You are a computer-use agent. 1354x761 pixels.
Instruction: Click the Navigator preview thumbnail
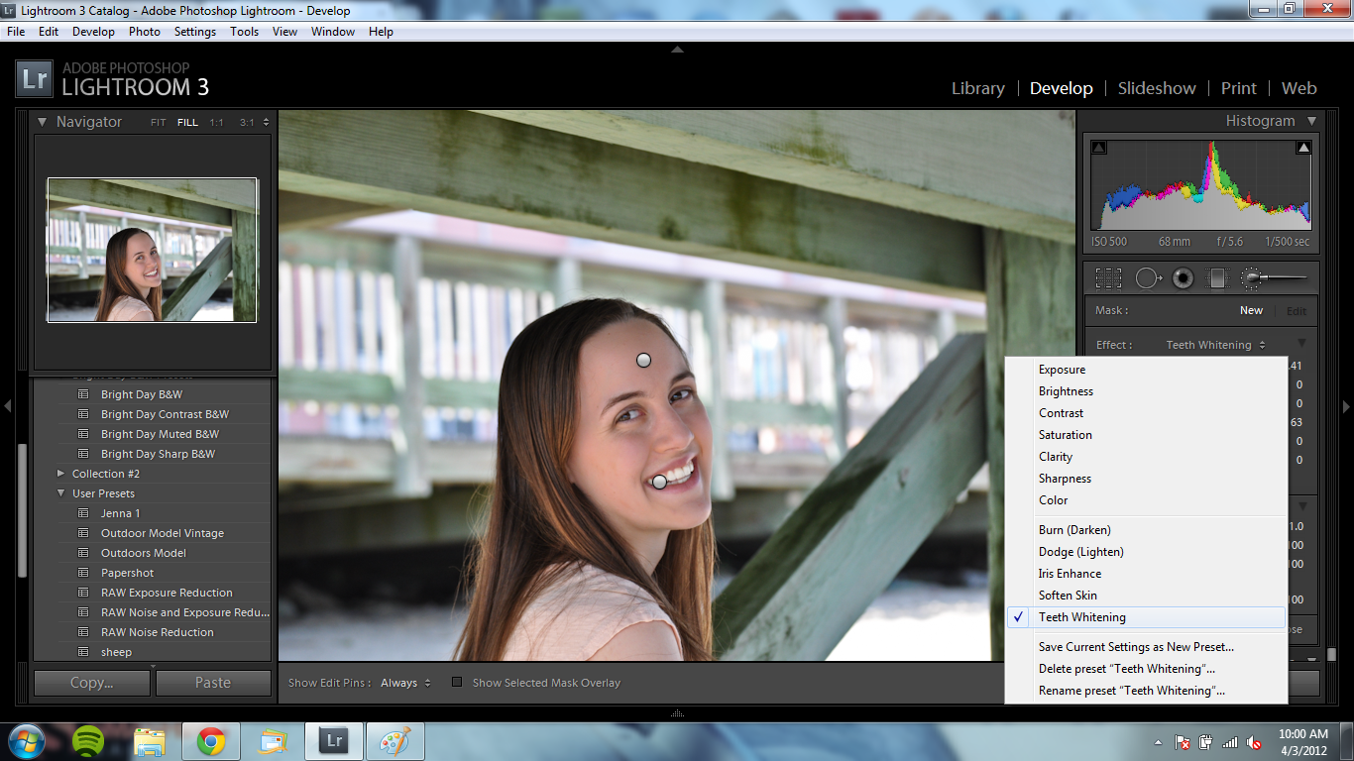[x=152, y=250]
